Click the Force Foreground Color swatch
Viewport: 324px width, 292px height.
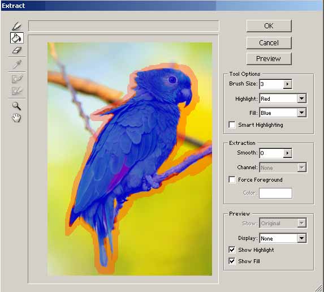275,193
